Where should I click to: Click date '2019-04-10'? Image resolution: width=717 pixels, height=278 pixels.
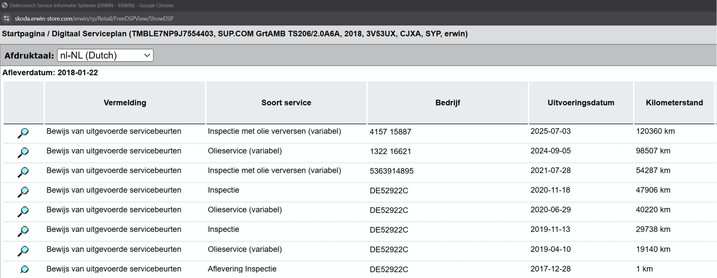point(550,249)
